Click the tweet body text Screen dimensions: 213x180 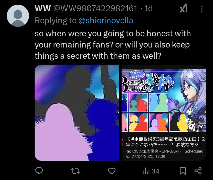(113, 45)
